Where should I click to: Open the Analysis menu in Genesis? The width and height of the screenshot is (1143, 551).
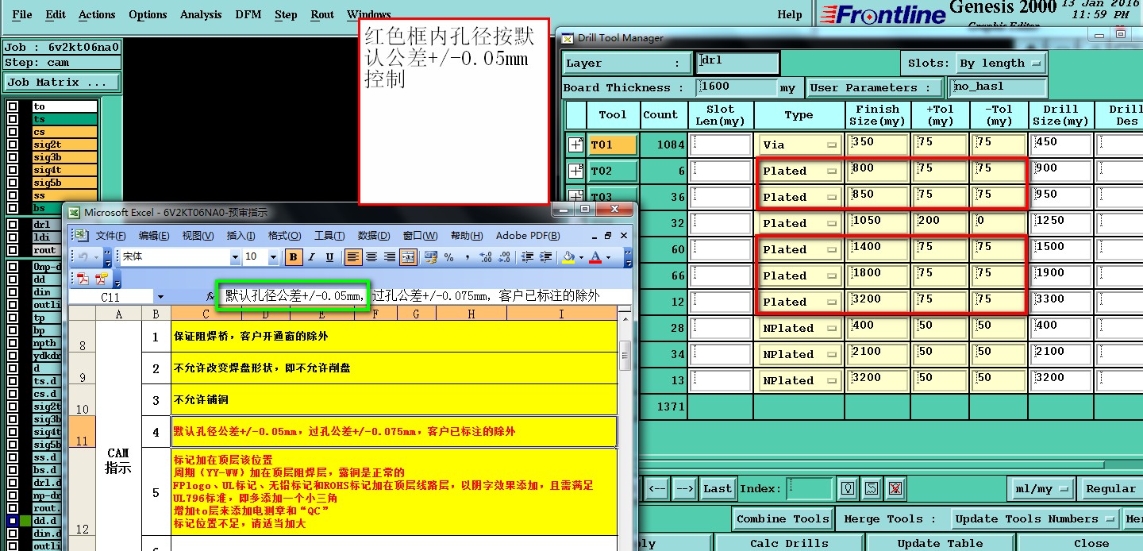coord(201,14)
